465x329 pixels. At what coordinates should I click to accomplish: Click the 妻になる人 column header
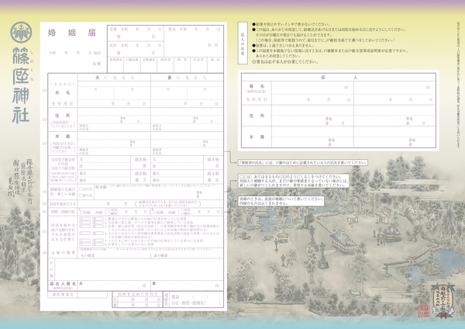(185, 78)
